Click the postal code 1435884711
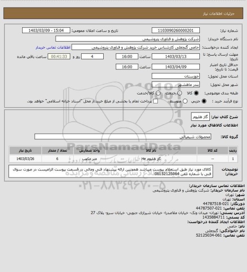Screen dimensions: 247x272 pyautogui.click(x=214, y=217)
